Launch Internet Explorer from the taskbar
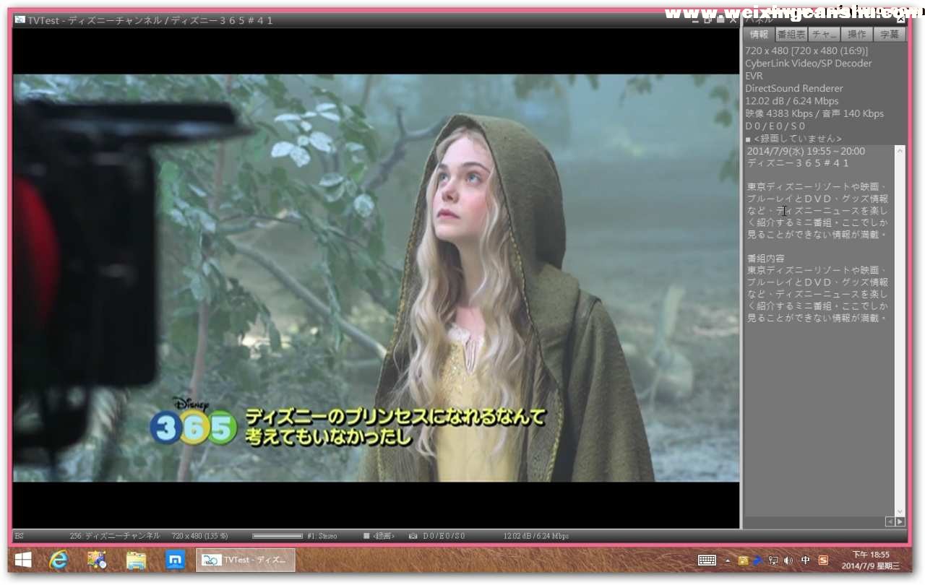Screen dimensions: 925x585 pos(59,560)
